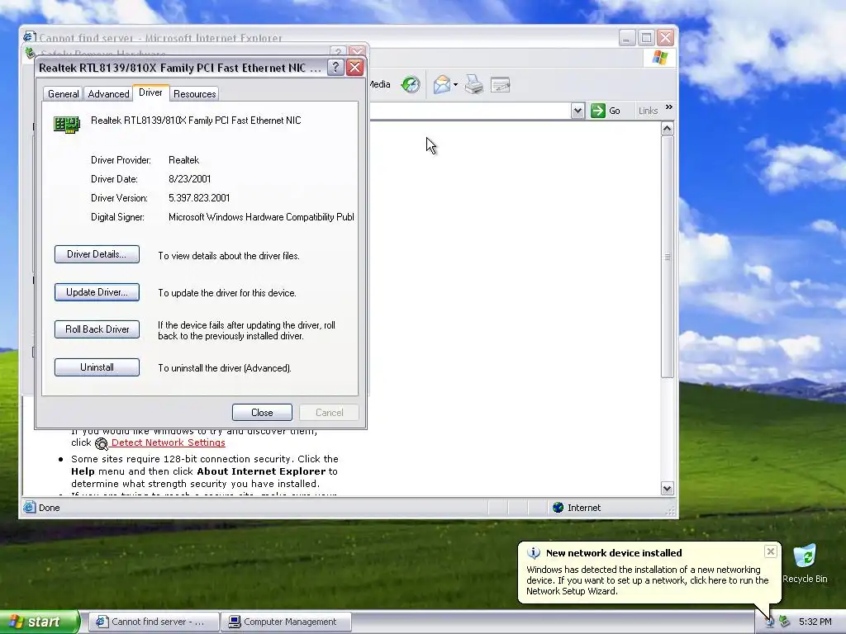Activate Cannot find server taskbar button
The width and height of the screenshot is (846, 634).
[153, 622]
